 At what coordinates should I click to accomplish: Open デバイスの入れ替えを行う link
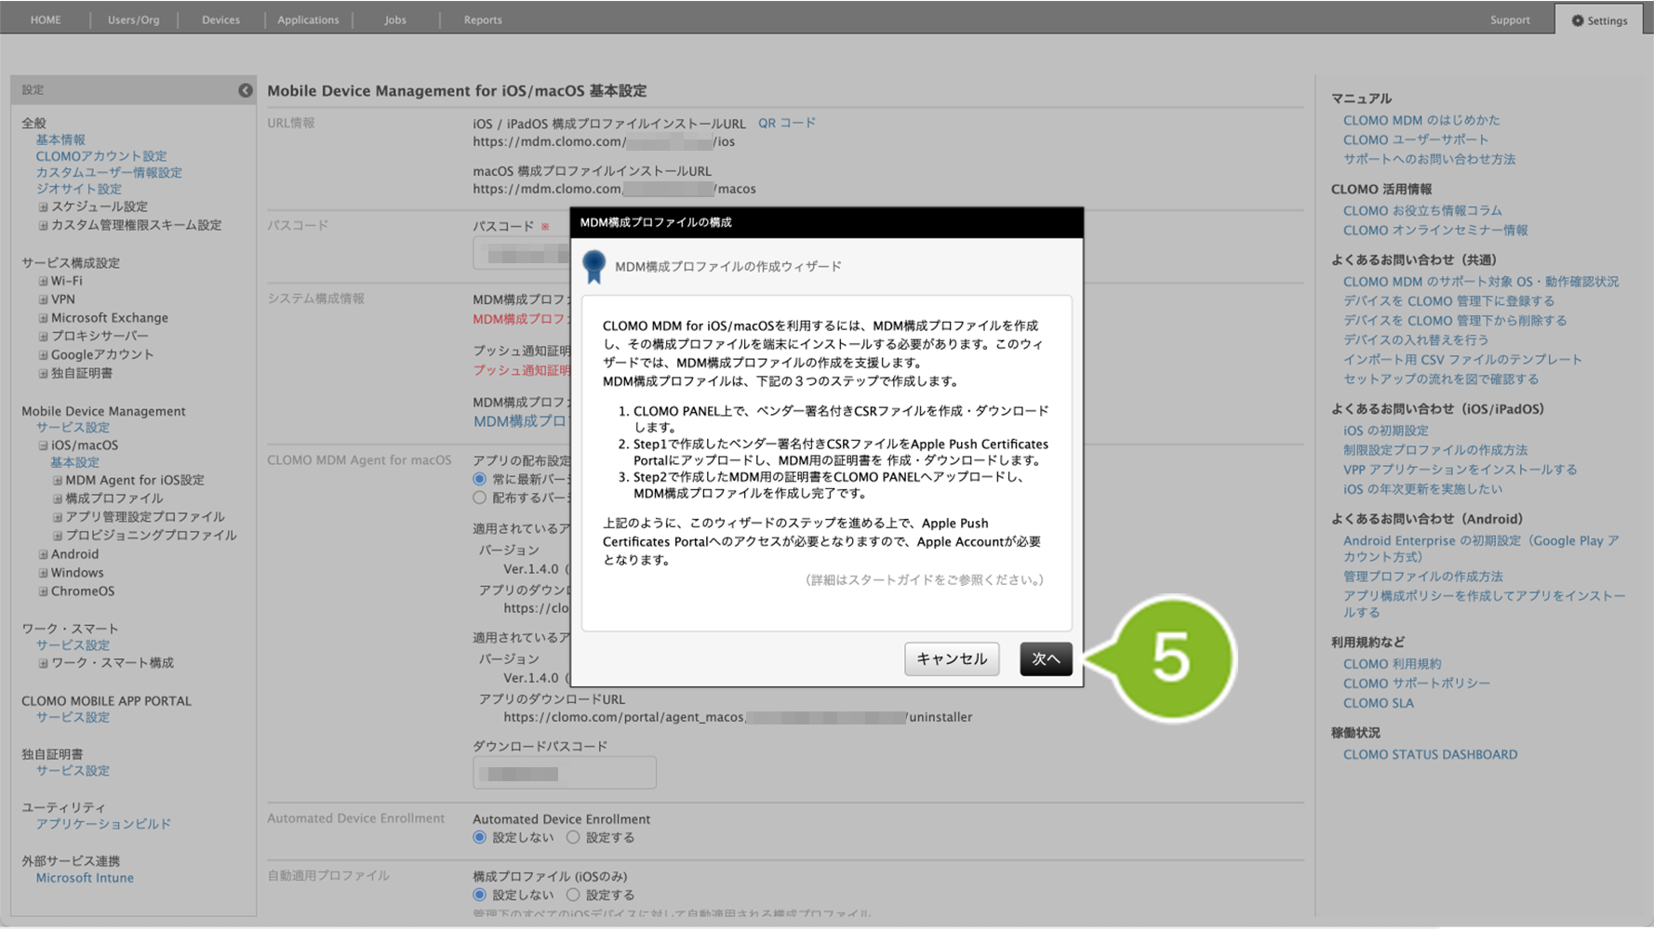(x=1416, y=339)
